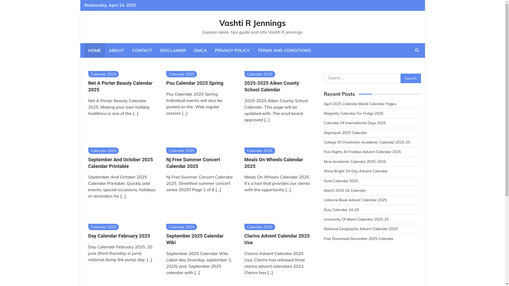509x286 pixels.
Task: Open April 2025 Calendar Blank Calendar Pages link
Action: coord(360,104)
